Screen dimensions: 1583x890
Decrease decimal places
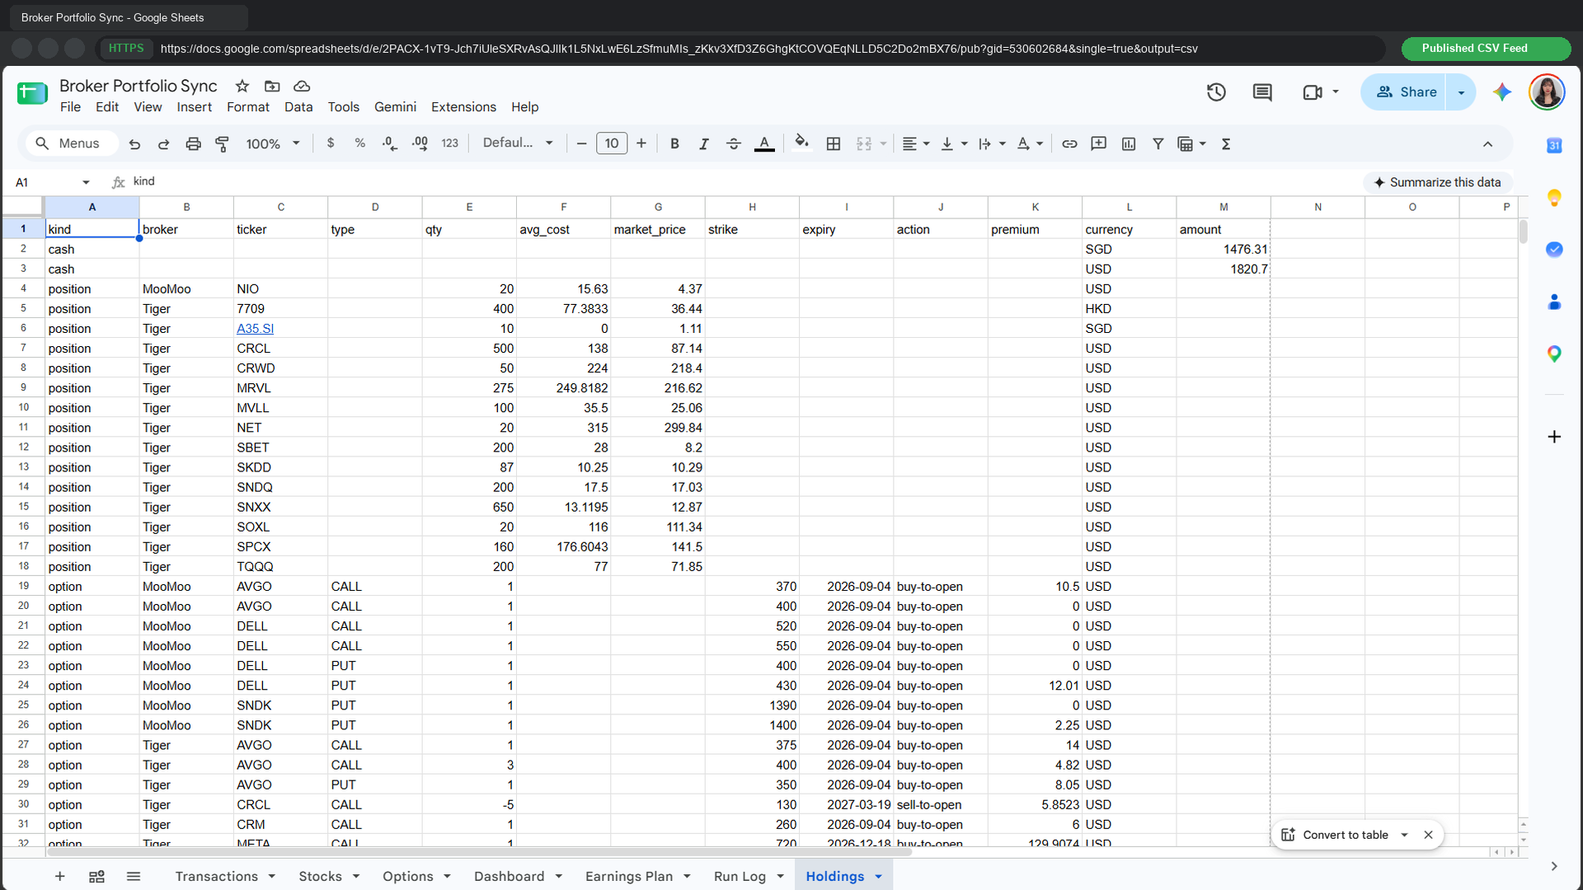389,143
